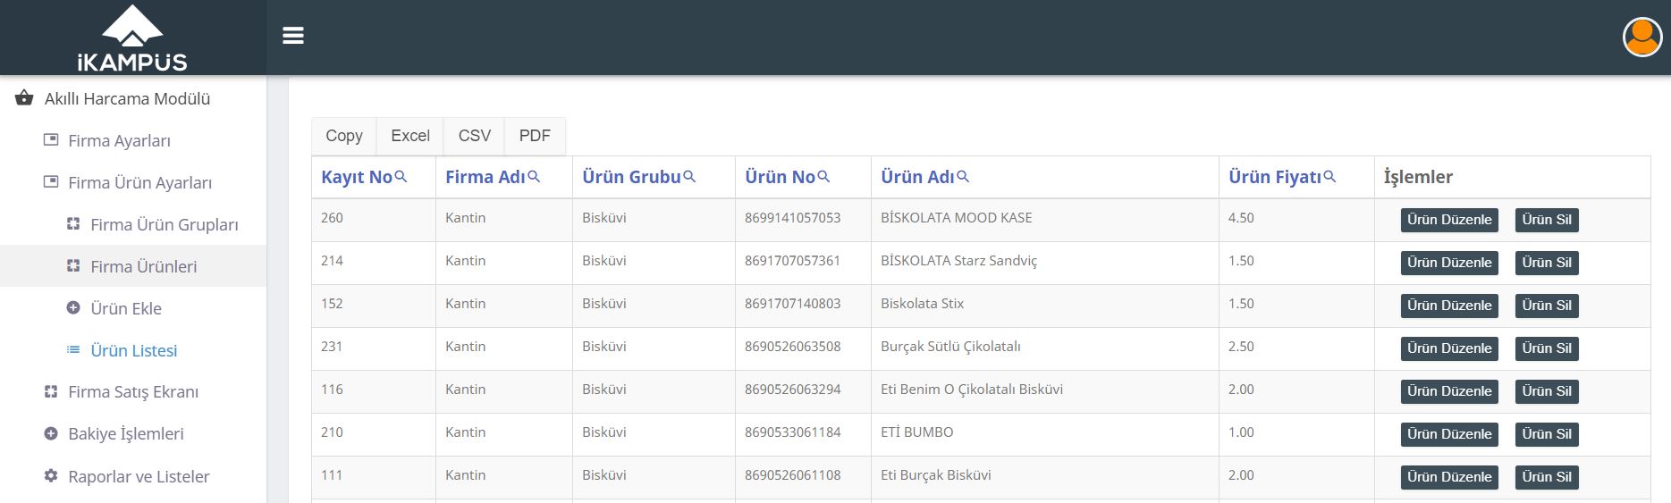Viewport: 1671px width, 503px height.
Task: Delete ETİ BUMBO product
Action: (1547, 434)
